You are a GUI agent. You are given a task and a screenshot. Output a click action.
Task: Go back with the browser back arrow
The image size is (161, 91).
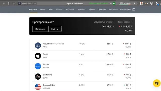point(4,4)
